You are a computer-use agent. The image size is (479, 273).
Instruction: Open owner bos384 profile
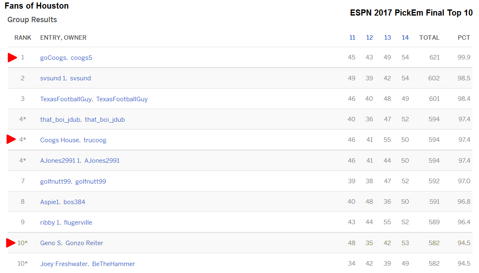(x=74, y=202)
